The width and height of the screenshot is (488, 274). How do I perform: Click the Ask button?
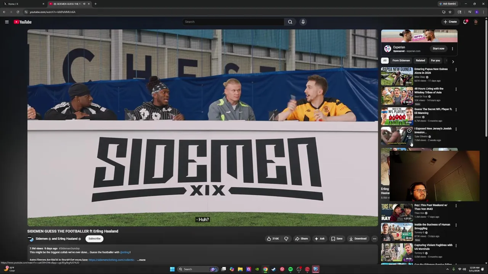(319, 239)
